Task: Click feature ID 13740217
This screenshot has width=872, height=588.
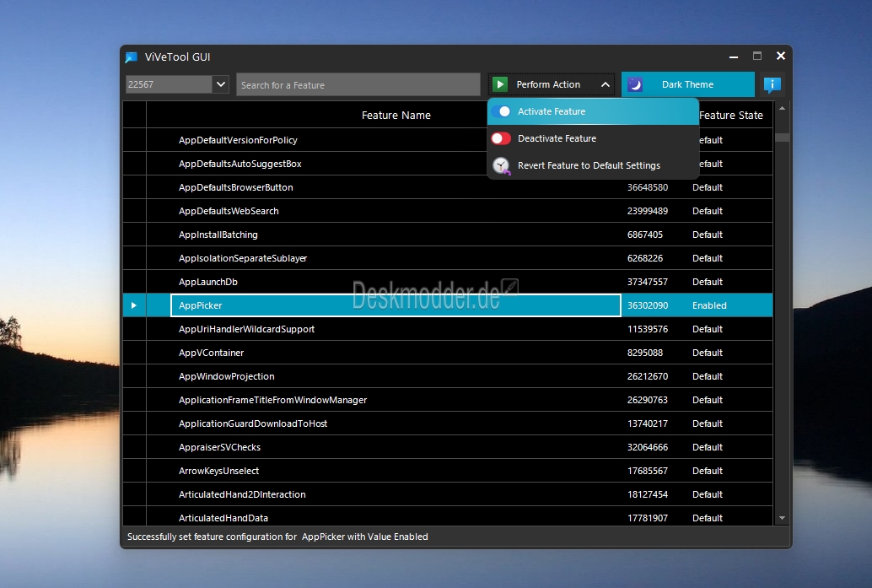Action: tap(648, 423)
